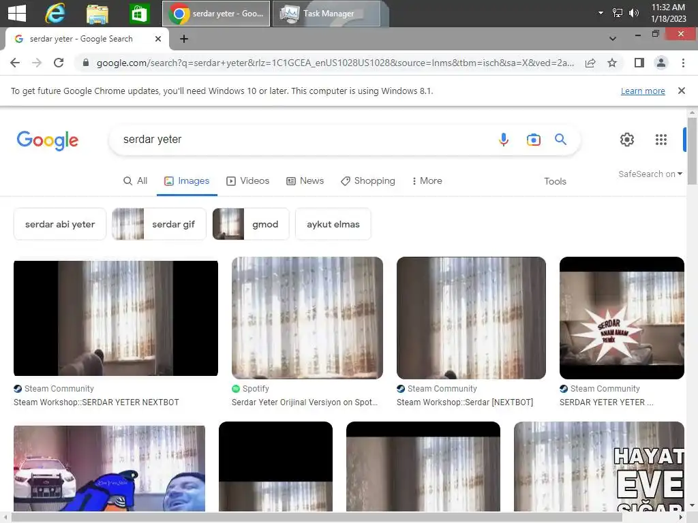Open the Chrome tab search chevron
The width and height of the screenshot is (698, 523).
[x=613, y=39]
